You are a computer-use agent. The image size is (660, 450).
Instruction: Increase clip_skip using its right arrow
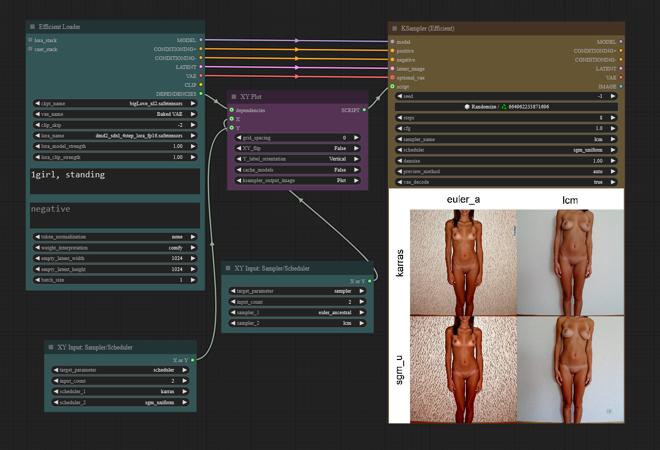(x=193, y=125)
